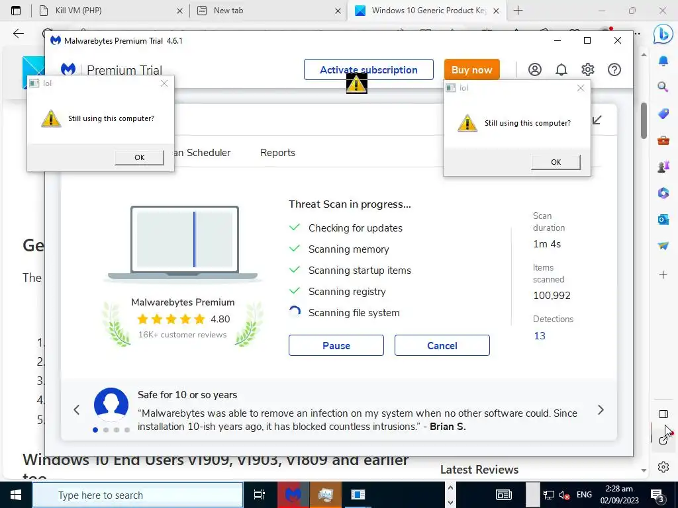
Task: Click Edge tab actions menu icon
Action: (x=16, y=11)
